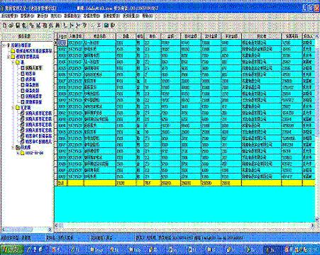
Task: Click the save disk toolbar icon
Action: [x=18, y=25]
